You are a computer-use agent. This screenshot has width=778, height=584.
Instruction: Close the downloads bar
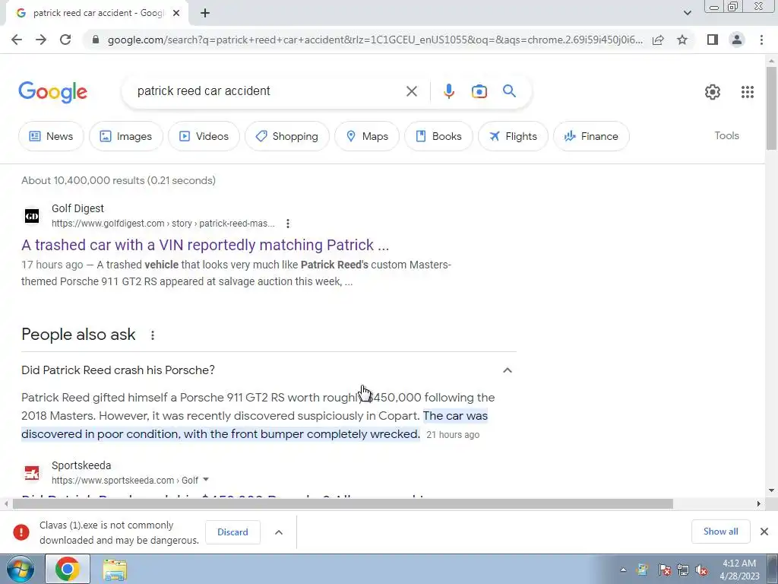tap(764, 532)
